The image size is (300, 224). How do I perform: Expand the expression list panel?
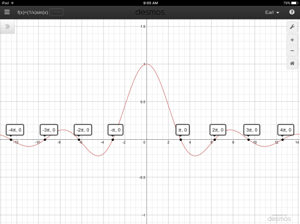[7, 26]
